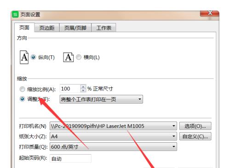The image size is (230, 168).
Task: Switch to the 页面 tab
Action: (24, 28)
